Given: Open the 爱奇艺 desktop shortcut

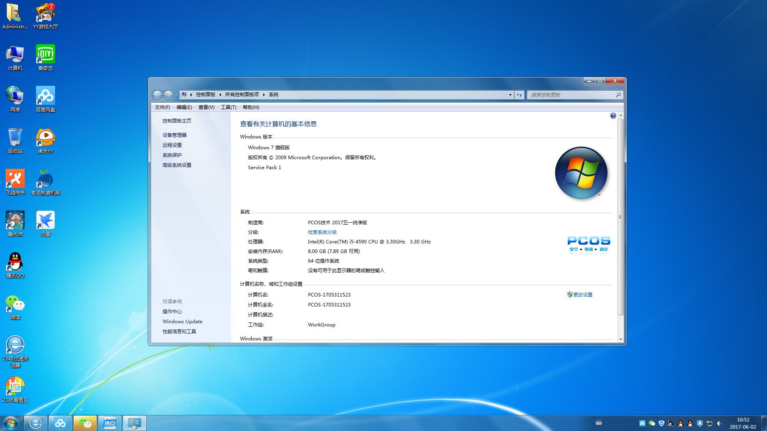Looking at the screenshot, I should [46, 57].
